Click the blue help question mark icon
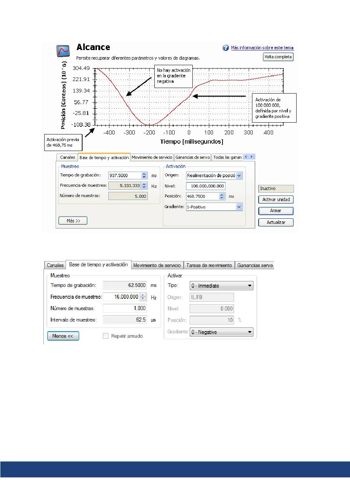Image resolution: width=350 pixels, height=495 pixels. click(225, 48)
